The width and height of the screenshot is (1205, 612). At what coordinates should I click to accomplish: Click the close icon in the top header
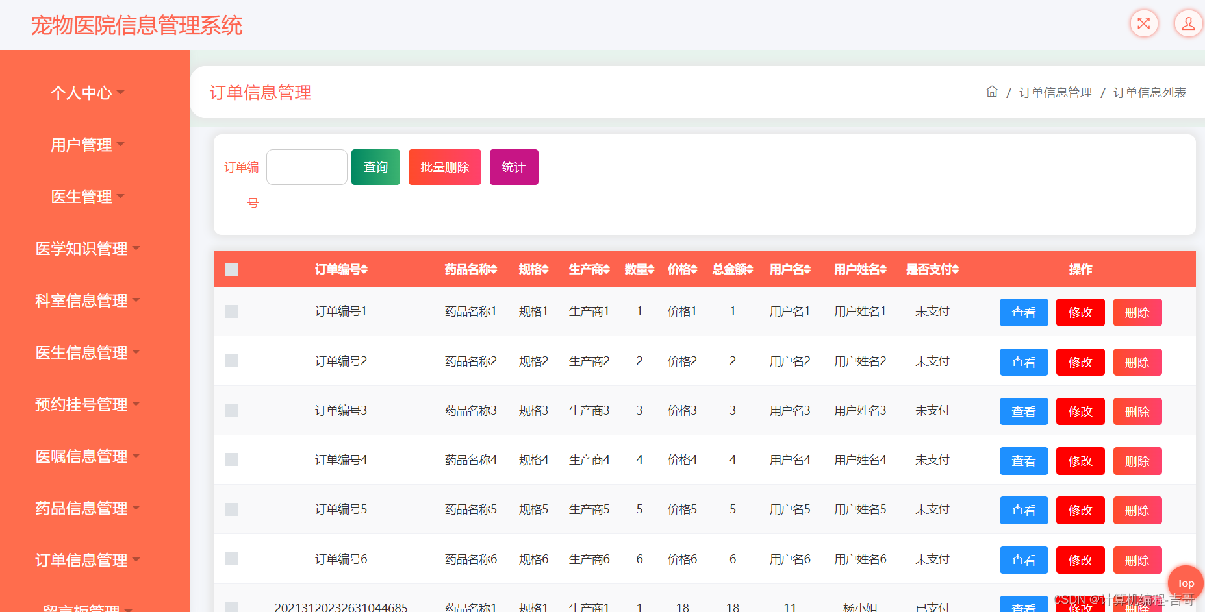coord(1144,23)
